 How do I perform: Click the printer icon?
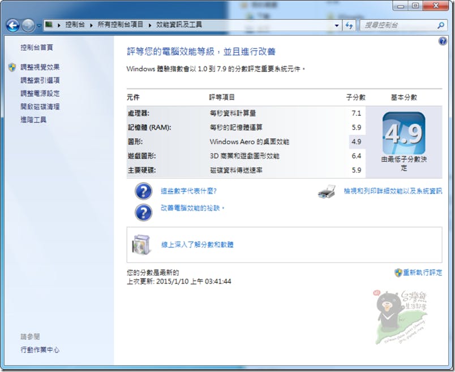pos(327,191)
